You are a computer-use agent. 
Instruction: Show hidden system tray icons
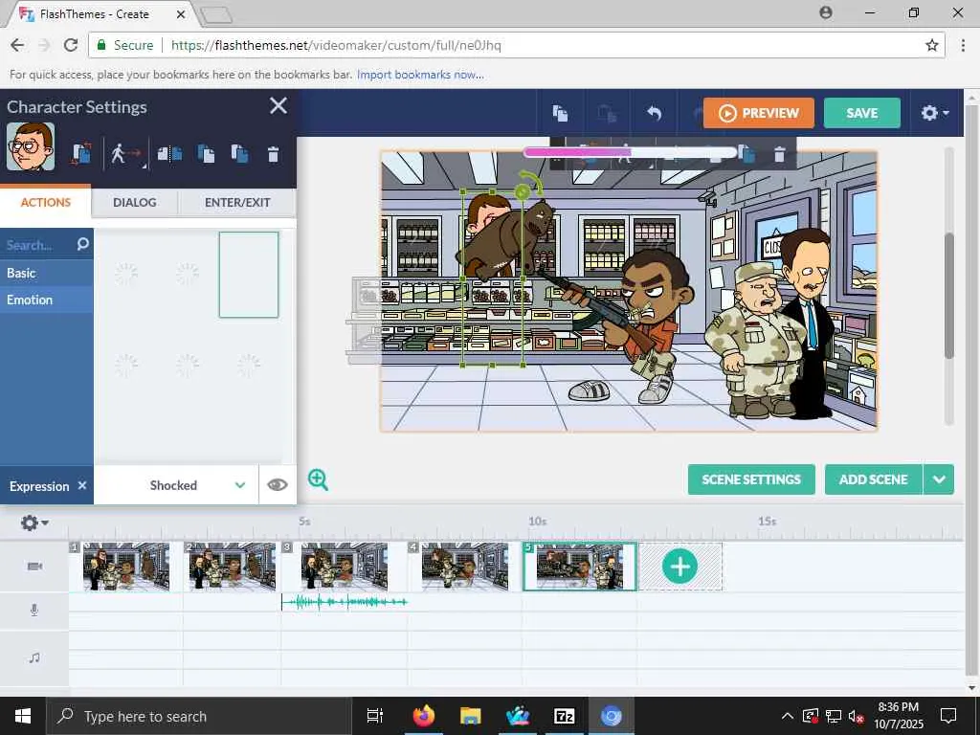coord(788,716)
